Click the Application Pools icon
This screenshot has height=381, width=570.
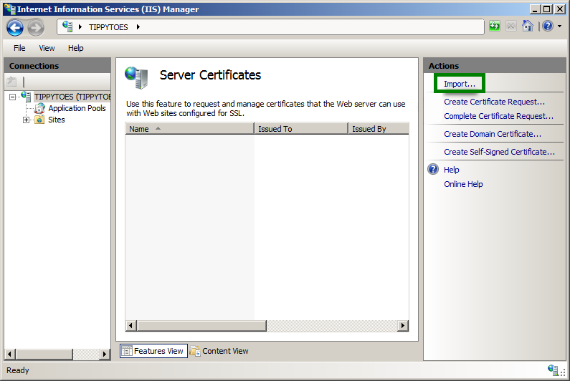coord(39,108)
